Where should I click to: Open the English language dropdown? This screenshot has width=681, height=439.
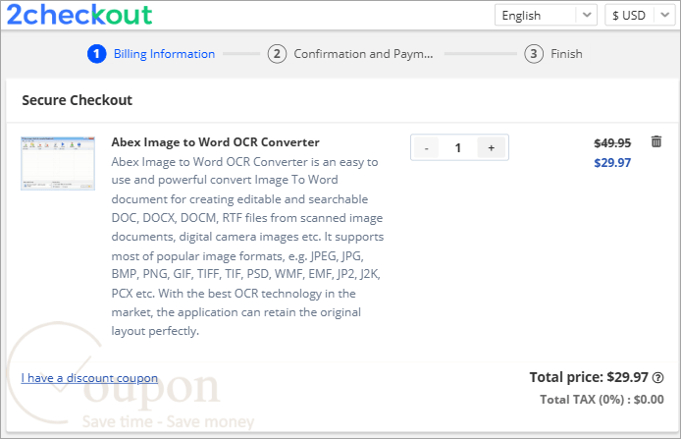546,15
